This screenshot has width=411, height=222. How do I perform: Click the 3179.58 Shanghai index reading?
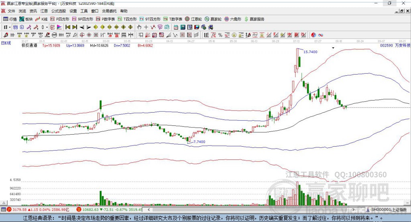tap(19, 210)
